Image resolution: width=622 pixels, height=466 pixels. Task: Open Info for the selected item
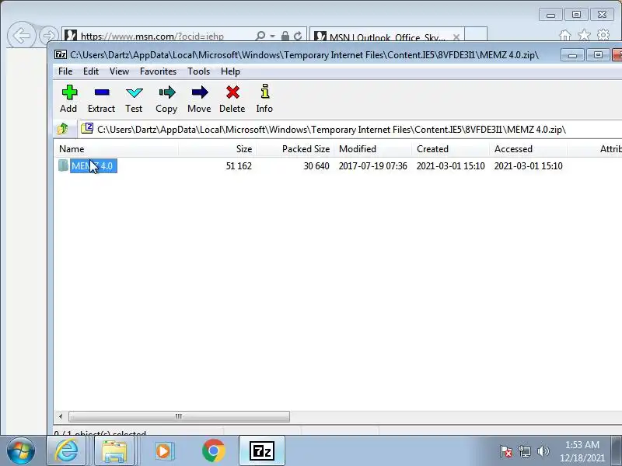[264, 99]
